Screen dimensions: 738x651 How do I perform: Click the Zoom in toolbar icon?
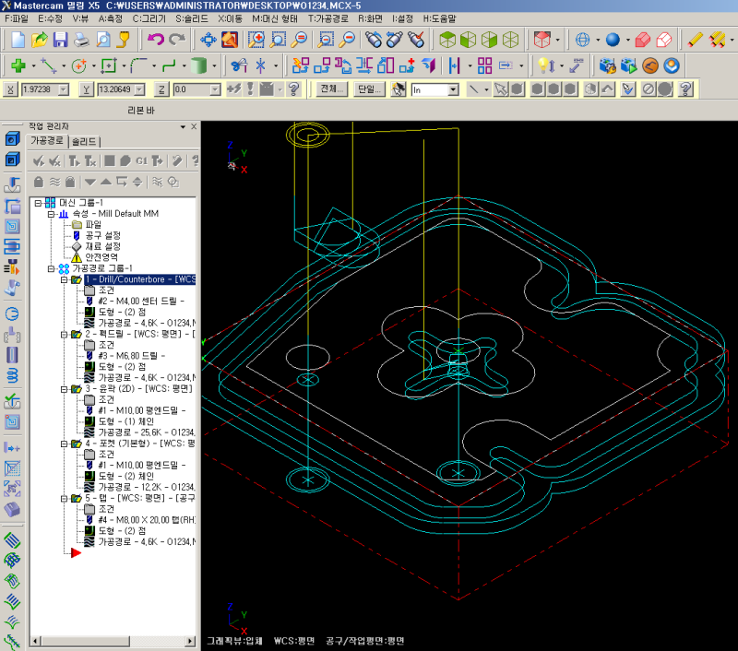[254, 39]
